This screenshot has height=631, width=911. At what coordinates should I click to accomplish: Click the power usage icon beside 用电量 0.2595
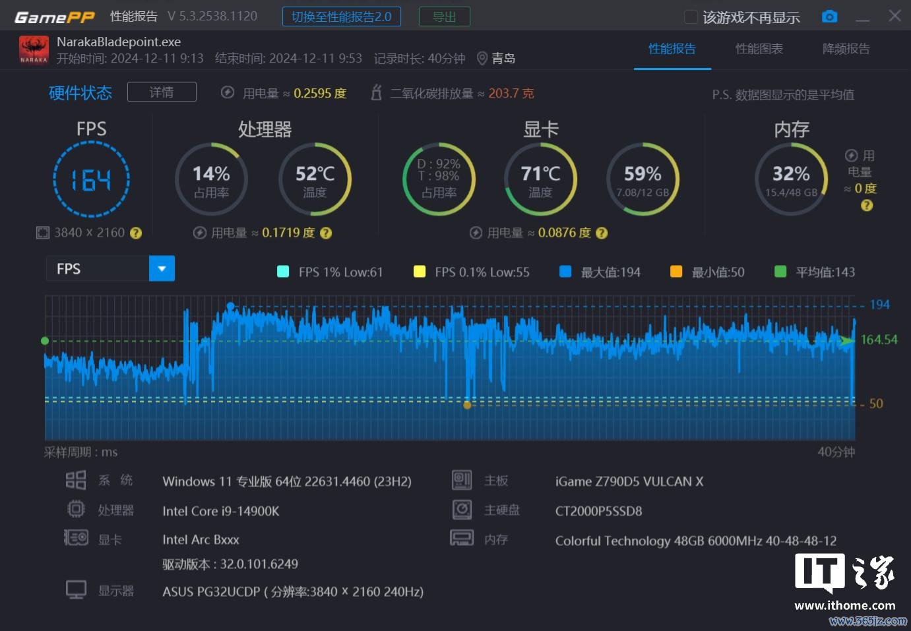[228, 92]
